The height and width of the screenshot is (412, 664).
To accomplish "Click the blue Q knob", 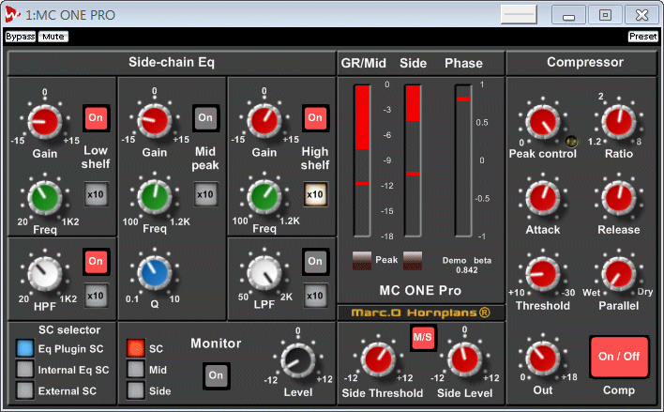I will pyautogui.click(x=154, y=272).
